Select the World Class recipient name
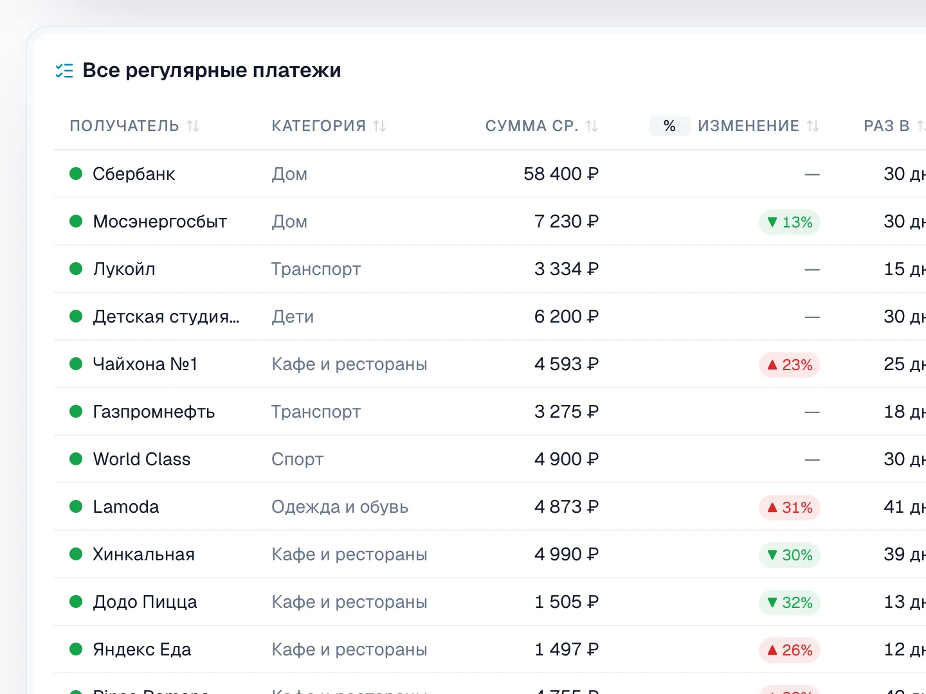This screenshot has height=694, width=926. pyautogui.click(x=141, y=459)
